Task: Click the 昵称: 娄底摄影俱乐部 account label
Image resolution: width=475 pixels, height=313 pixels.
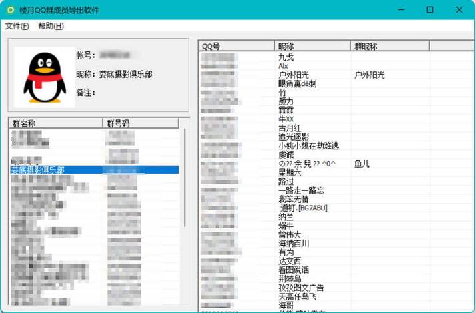Action: click(114, 75)
